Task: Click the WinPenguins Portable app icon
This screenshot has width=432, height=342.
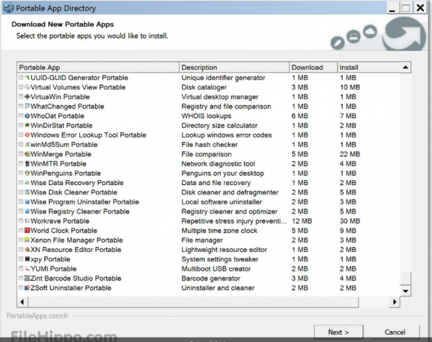Action: (27, 174)
